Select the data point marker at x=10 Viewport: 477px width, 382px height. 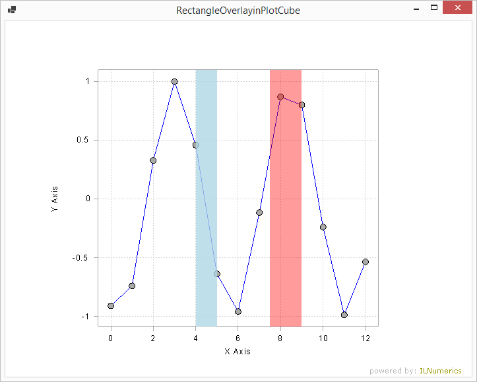point(323,227)
